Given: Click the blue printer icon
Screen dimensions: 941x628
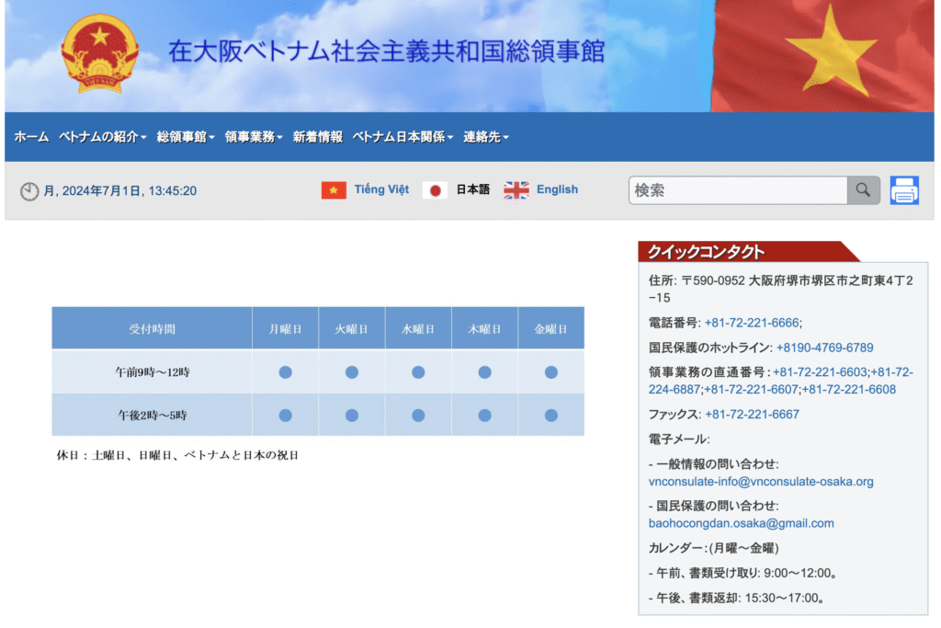Looking at the screenshot, I should point(904,190).
